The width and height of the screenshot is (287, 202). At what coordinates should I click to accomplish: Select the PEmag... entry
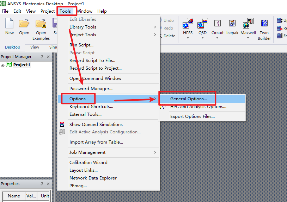(78, 186)
